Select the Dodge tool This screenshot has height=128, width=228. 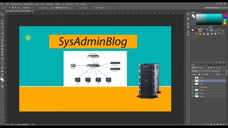2,55
